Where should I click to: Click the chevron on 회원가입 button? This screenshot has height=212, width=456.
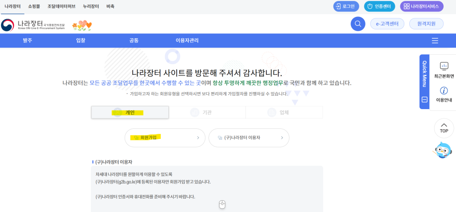tap(198, 138)
